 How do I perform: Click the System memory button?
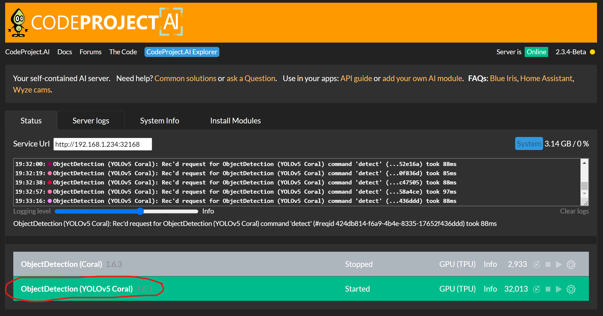click(x=529, y=144)
